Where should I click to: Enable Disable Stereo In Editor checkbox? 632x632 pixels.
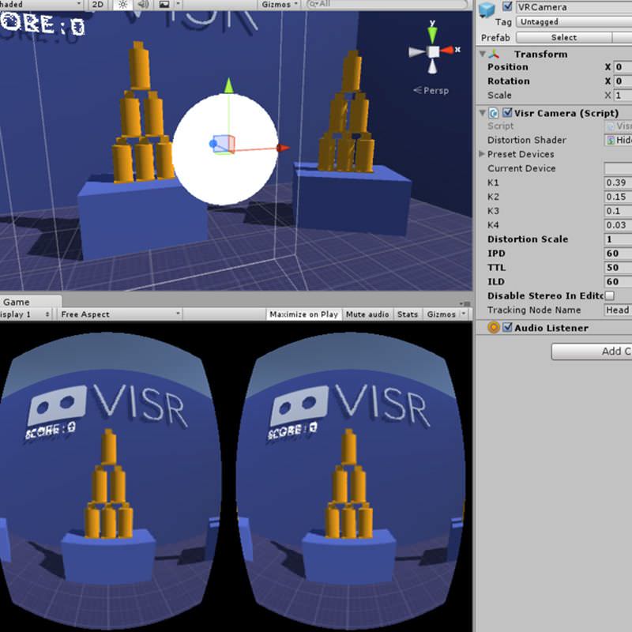click(609, 295)
